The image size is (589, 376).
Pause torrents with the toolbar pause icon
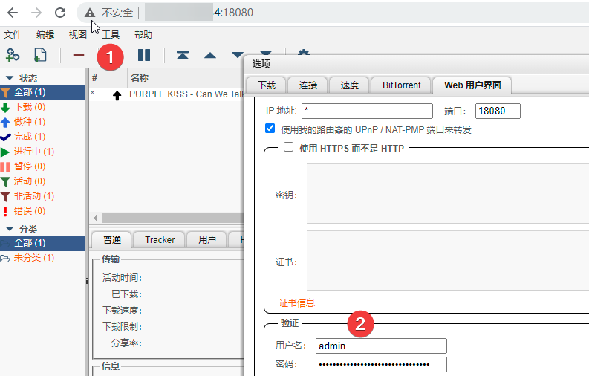coord(144,54)
